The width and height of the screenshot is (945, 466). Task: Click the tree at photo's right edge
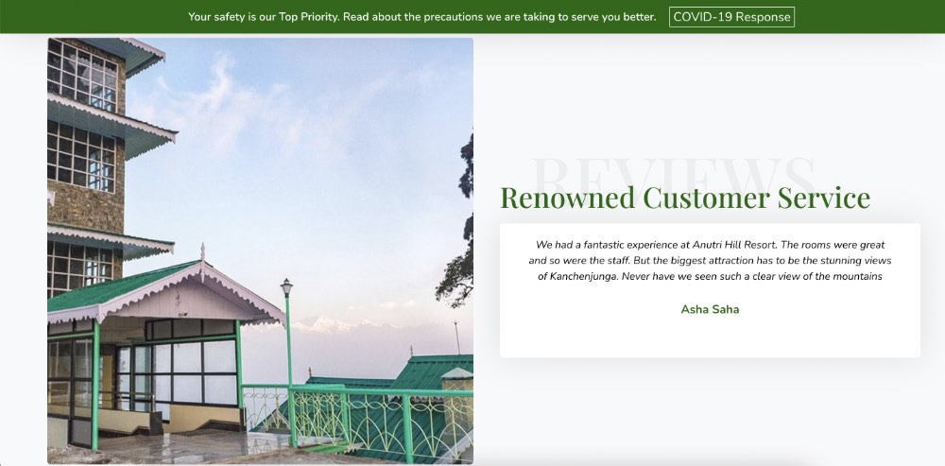point(465,227)
